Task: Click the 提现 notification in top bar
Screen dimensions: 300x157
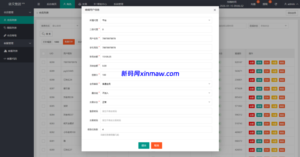Action: coord(265,4)
